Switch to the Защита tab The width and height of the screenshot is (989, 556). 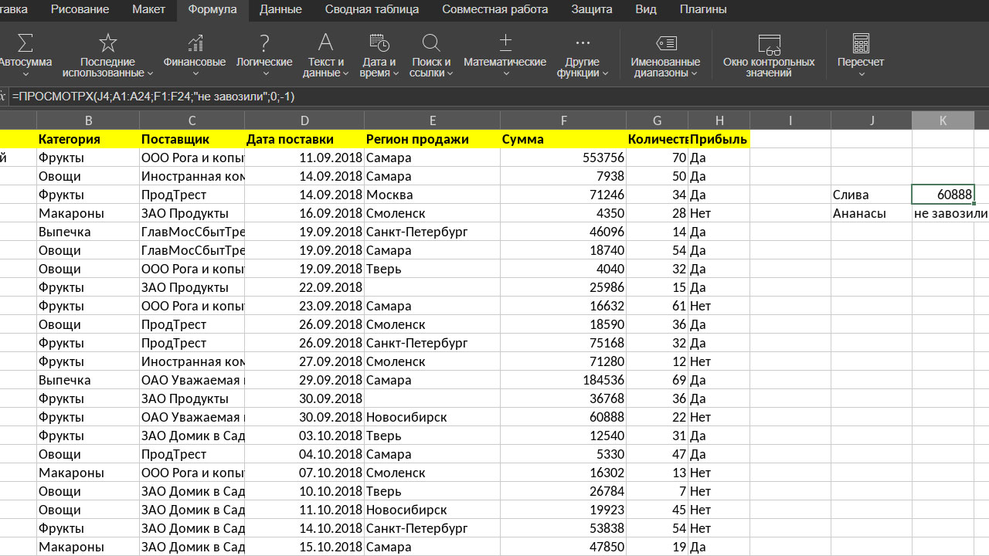coord(592,10)
